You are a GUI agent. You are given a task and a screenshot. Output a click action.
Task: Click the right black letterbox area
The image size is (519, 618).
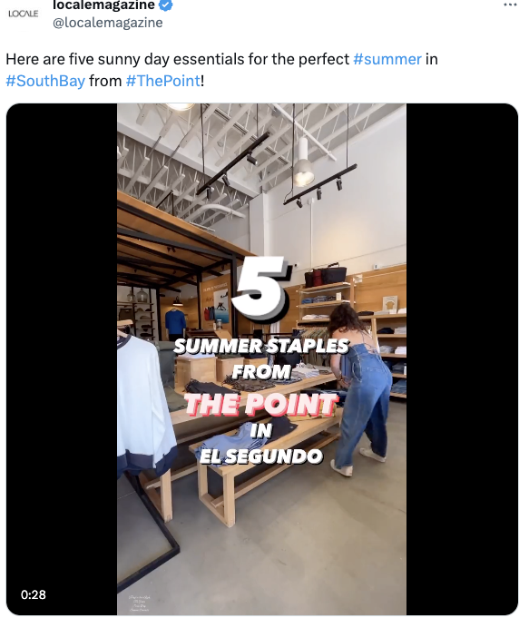462,358
